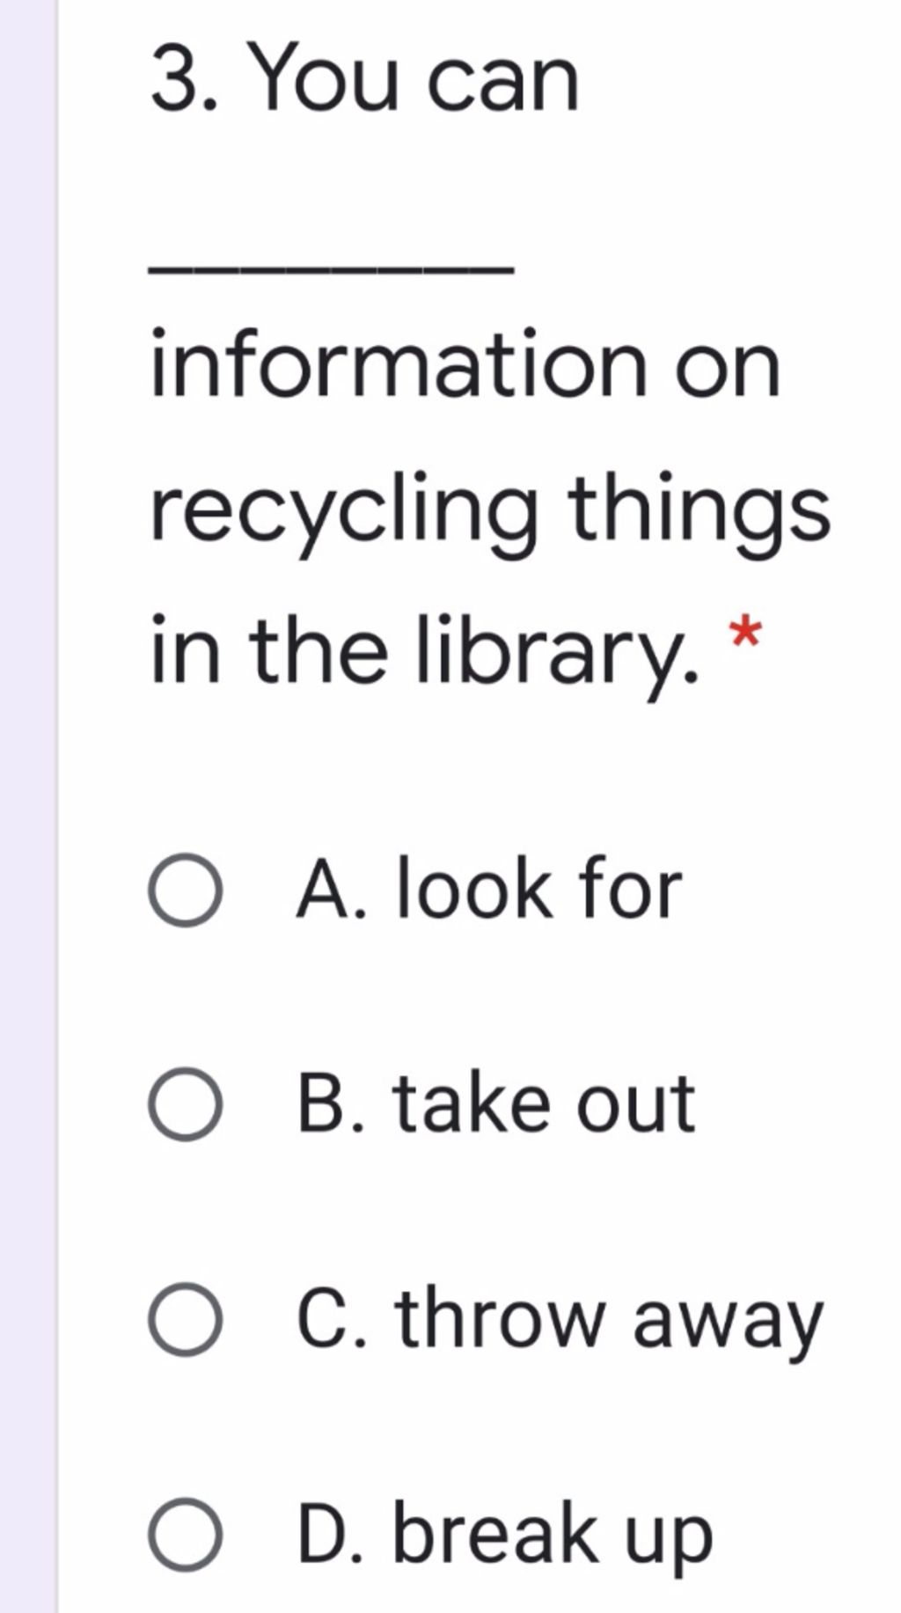Mark the 'throw away' radio button

[184, 1319]
